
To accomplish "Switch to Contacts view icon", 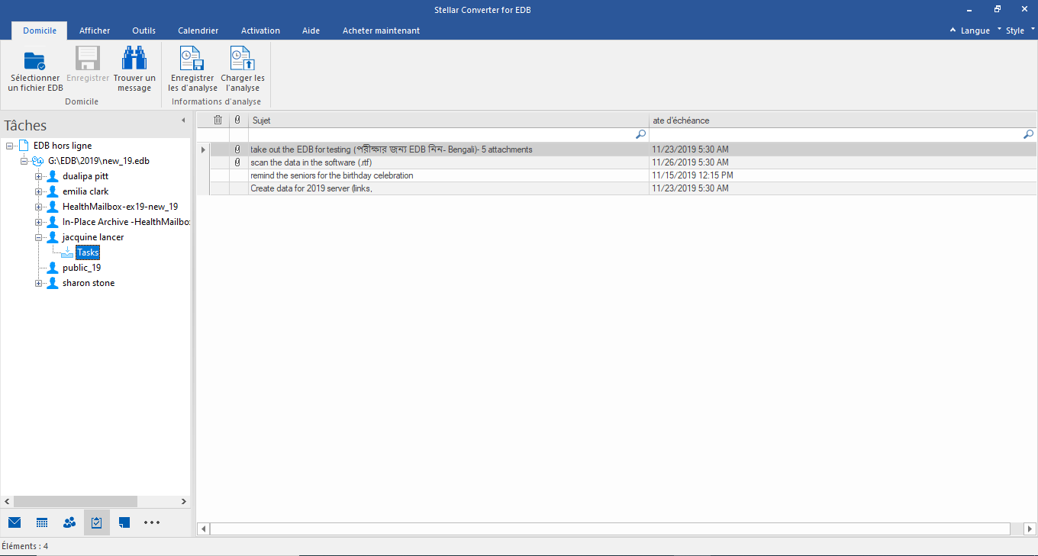I will click(x=69, y=522).
